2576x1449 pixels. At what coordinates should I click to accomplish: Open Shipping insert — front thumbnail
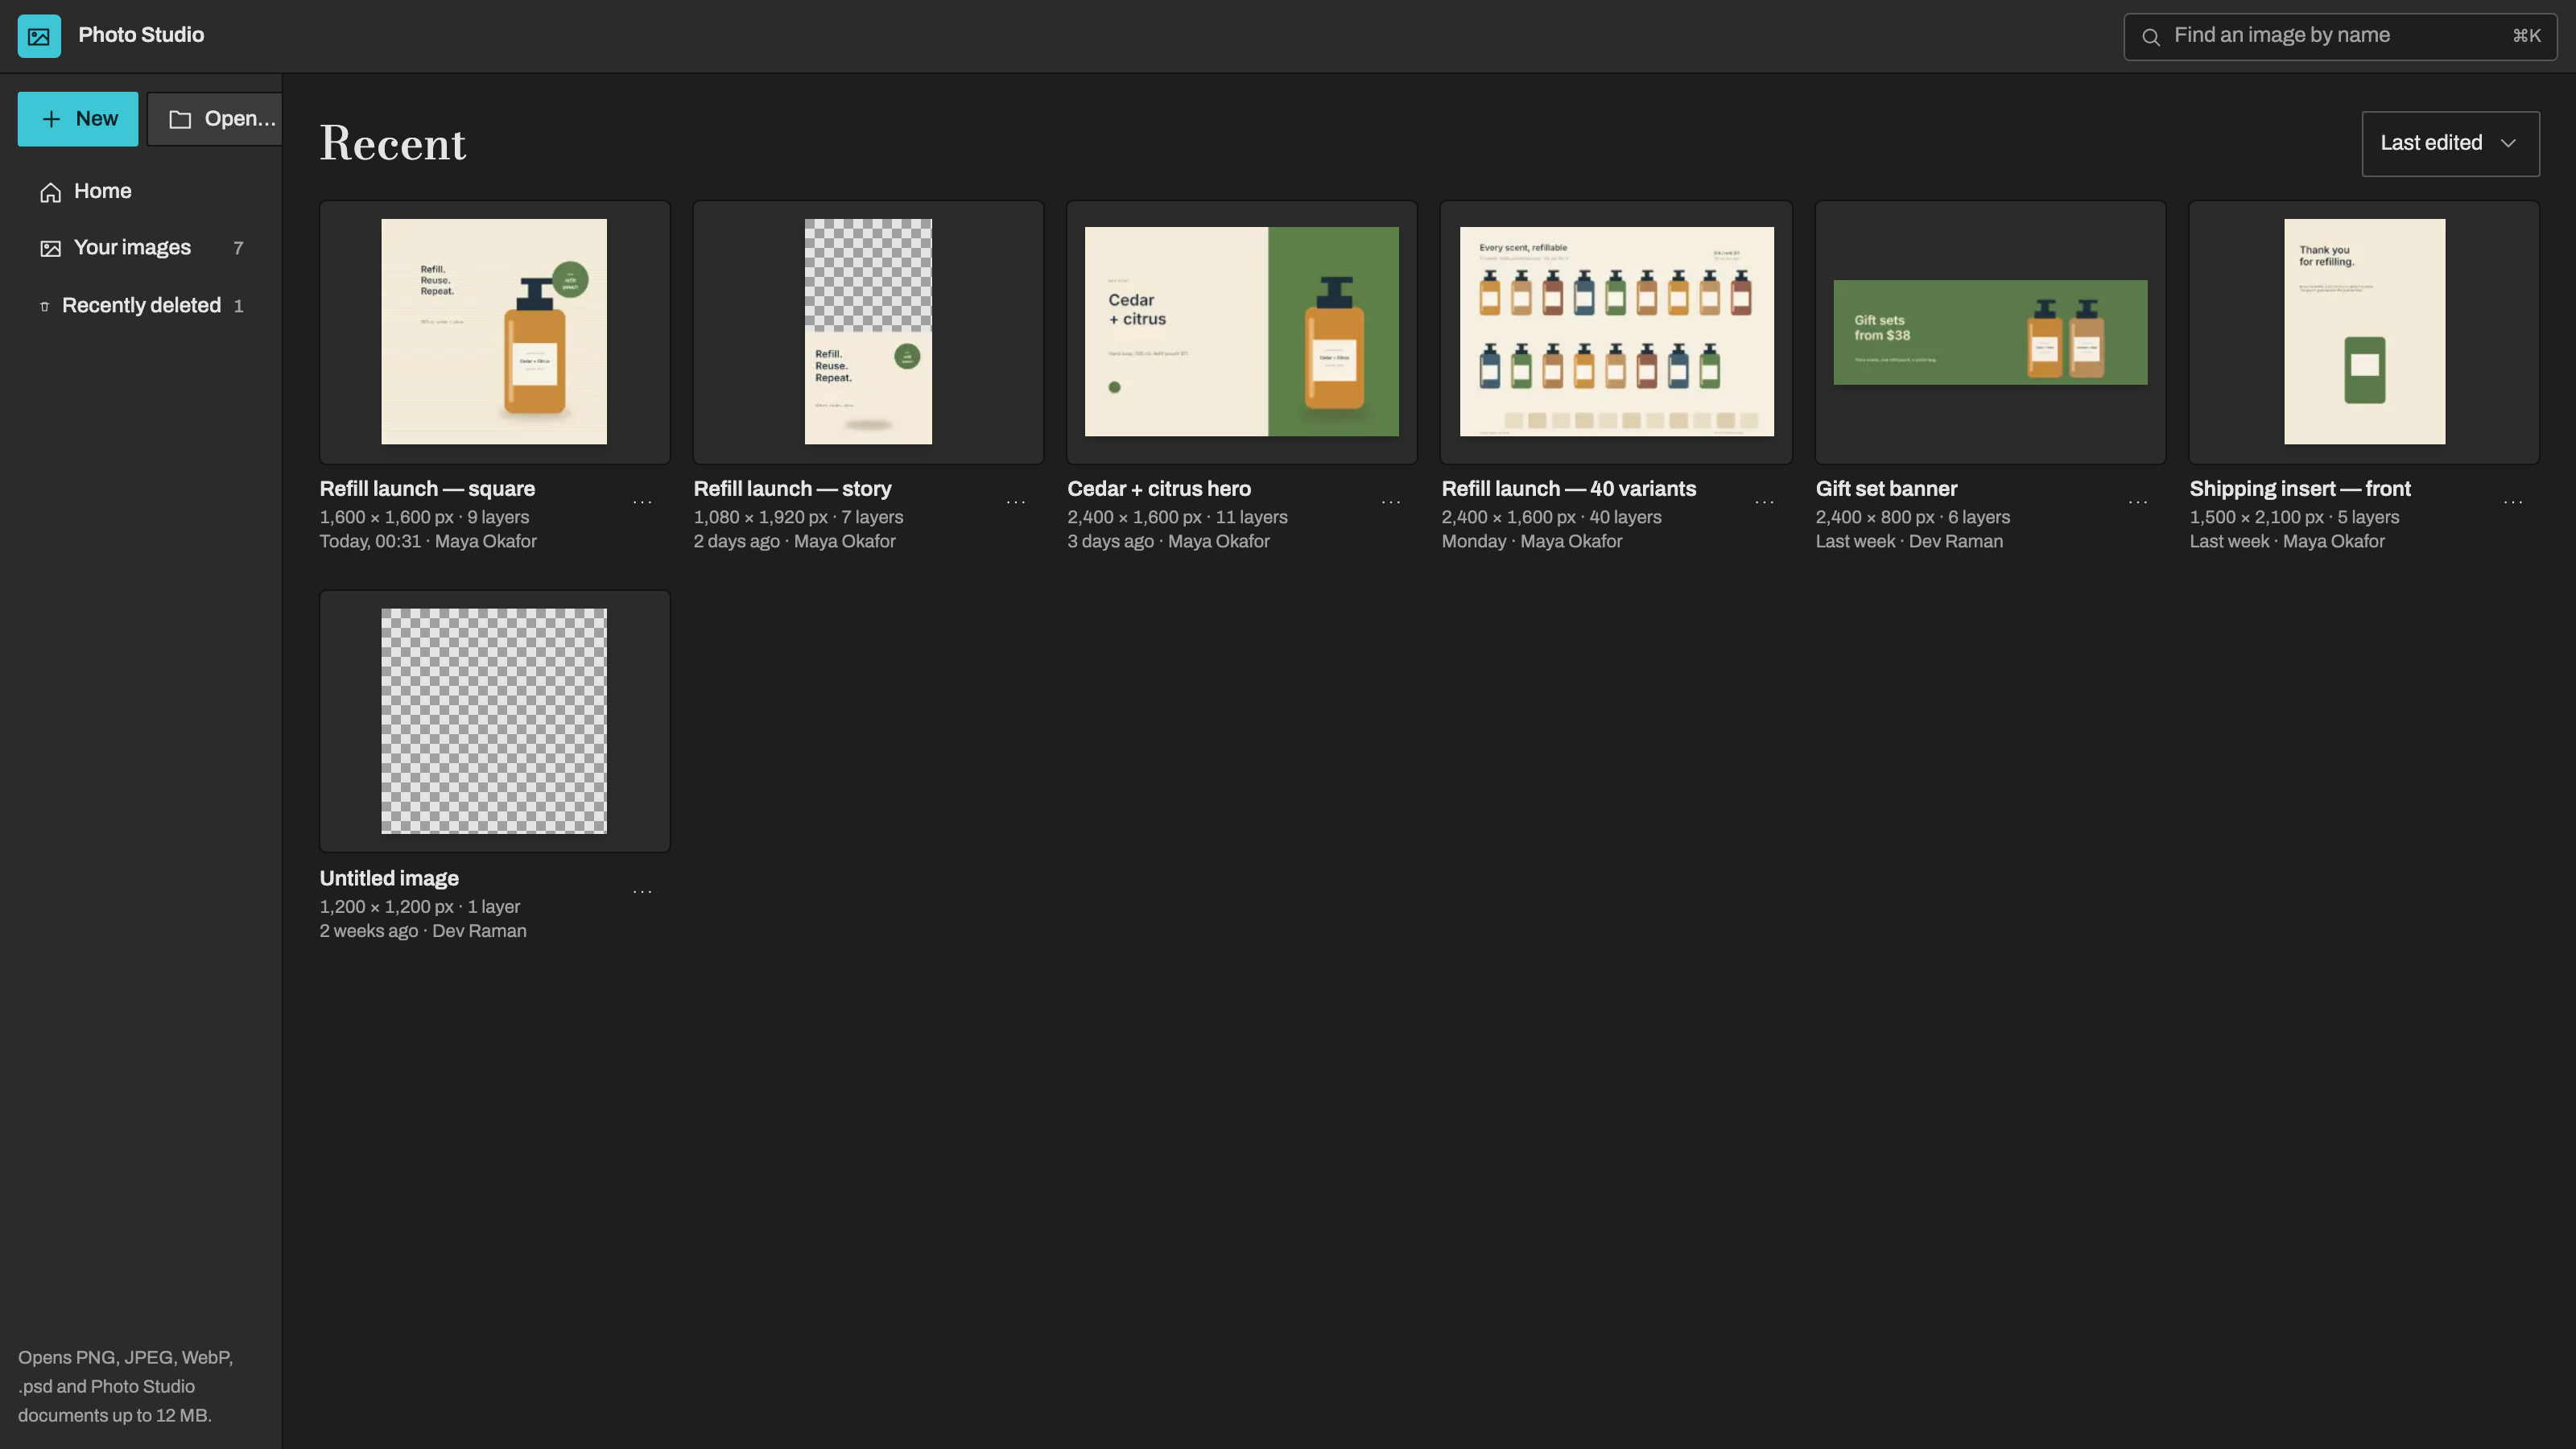pos(2364,332)
